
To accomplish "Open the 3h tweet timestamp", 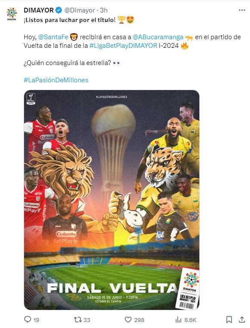I will point(104,10).
